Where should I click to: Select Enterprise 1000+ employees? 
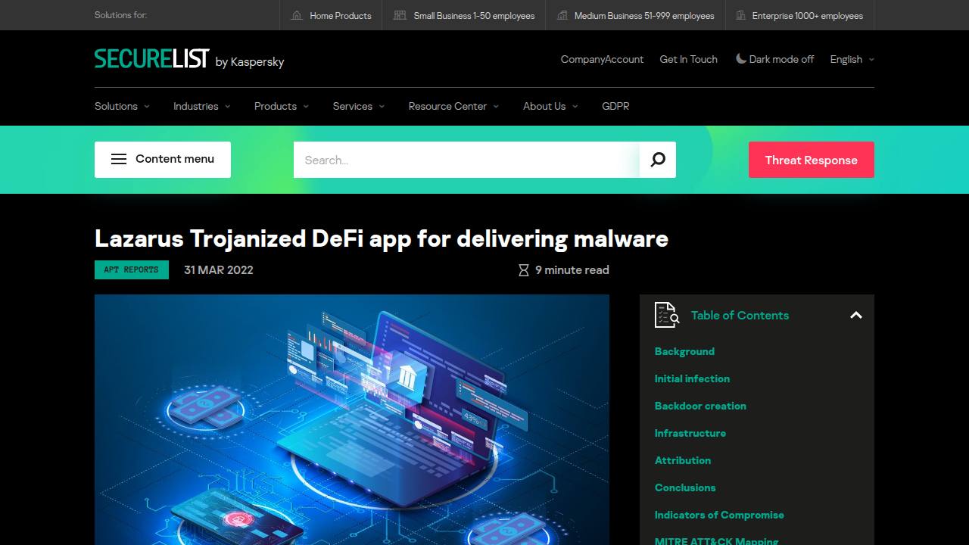click(x=799, y=15)
